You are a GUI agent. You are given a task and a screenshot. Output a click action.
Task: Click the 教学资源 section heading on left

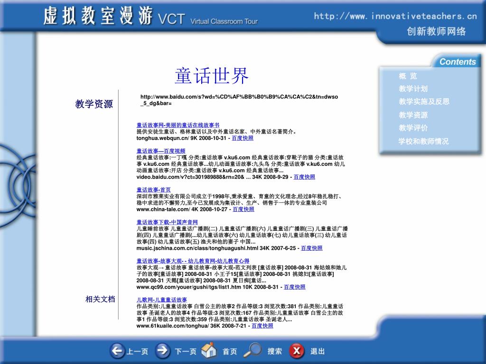tap(94, 104)
